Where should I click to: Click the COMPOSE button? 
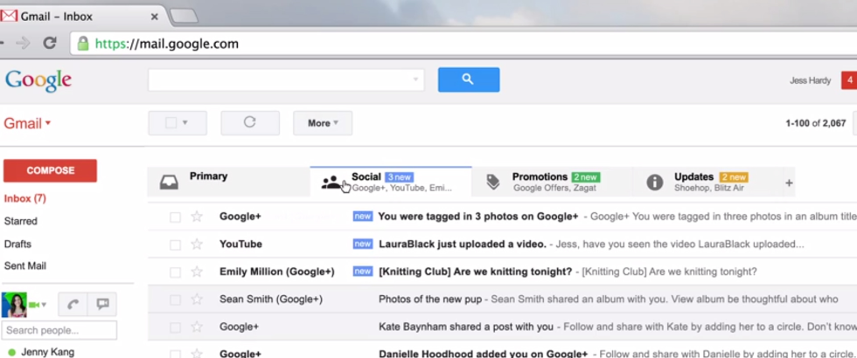coord(51,171)
